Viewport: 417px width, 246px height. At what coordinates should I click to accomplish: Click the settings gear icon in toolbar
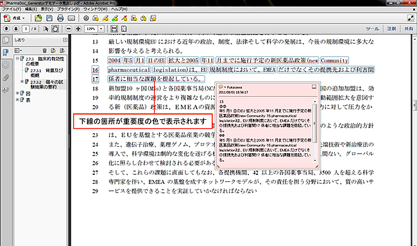tap(86, 18)
